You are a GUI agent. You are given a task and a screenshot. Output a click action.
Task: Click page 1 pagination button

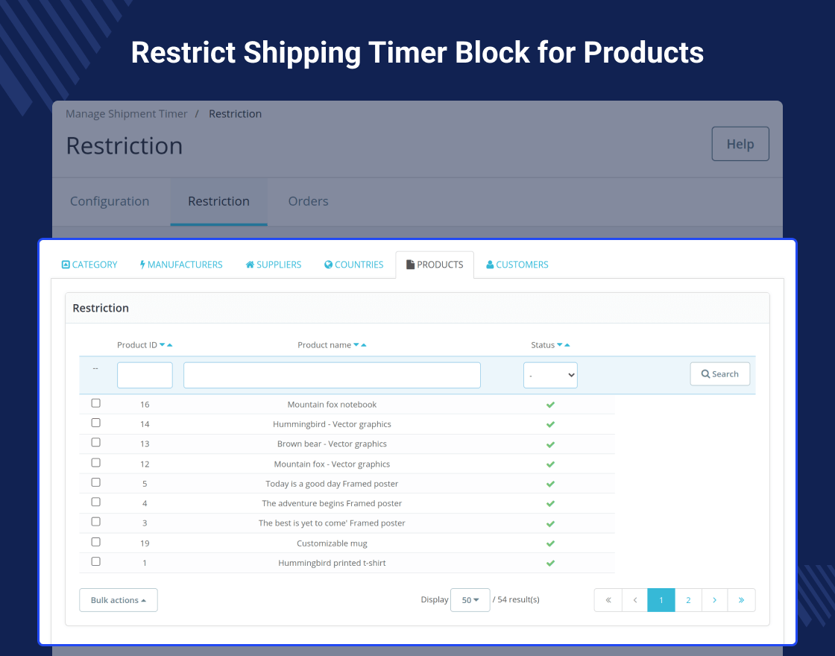pyautogui.click(x=661, y=600)
